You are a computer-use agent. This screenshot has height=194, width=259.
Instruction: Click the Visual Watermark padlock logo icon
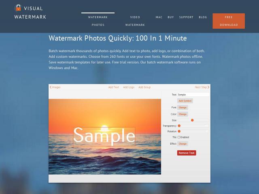(x=18, y=8)
